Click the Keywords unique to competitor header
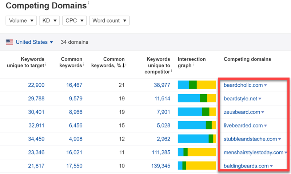Viewport: 291px width, 174px height. (x=157, y=66)
